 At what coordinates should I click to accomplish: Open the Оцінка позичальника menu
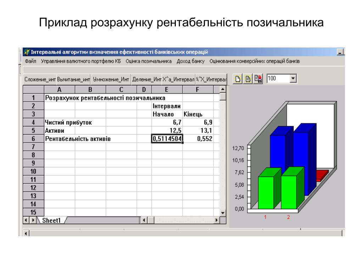pos(149,61)
